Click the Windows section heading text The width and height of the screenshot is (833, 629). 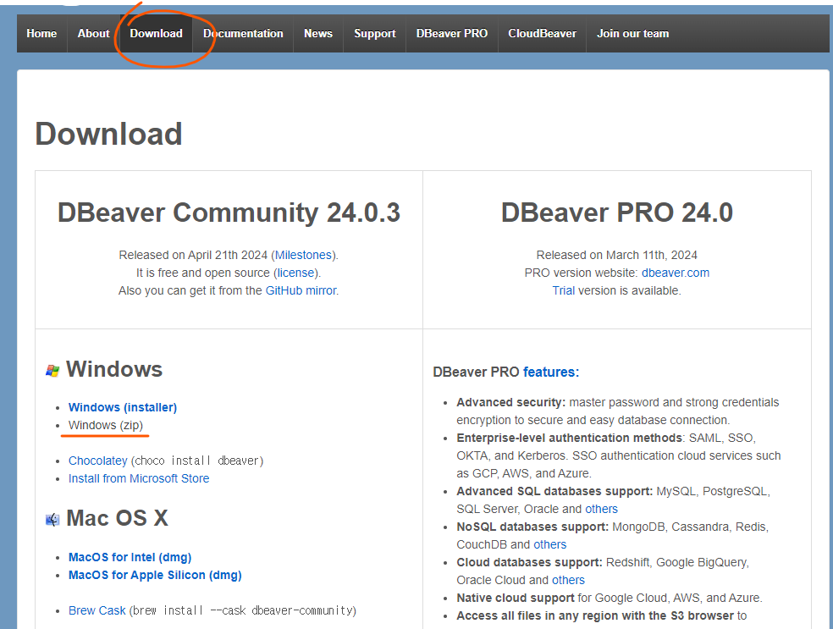pos(114,369)
